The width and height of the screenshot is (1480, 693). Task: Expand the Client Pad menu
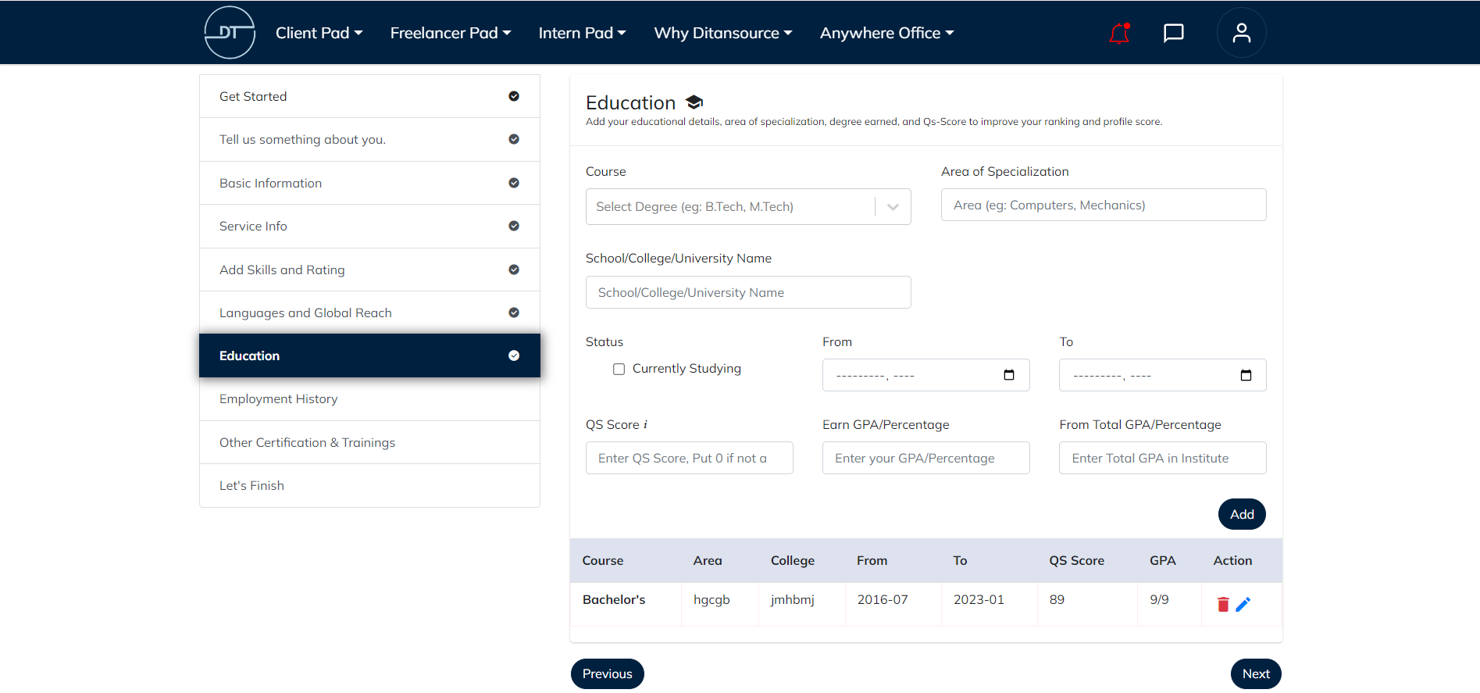pyautogui.click(x=319, y=33)
